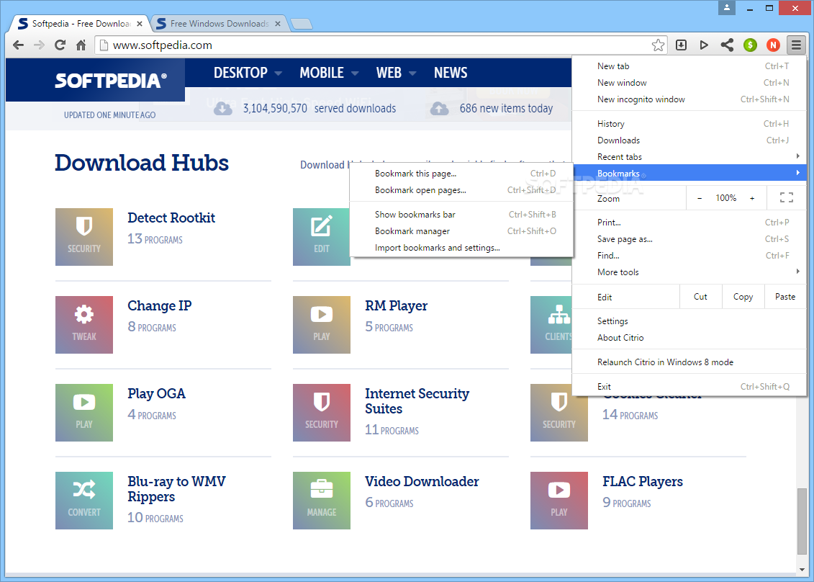Close the first Softpedia tab
This screenshot has height=582, width=814.
pos(139,23)
